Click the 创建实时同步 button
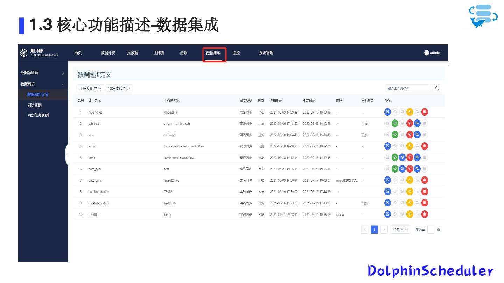504x283 pixels. 90,88
